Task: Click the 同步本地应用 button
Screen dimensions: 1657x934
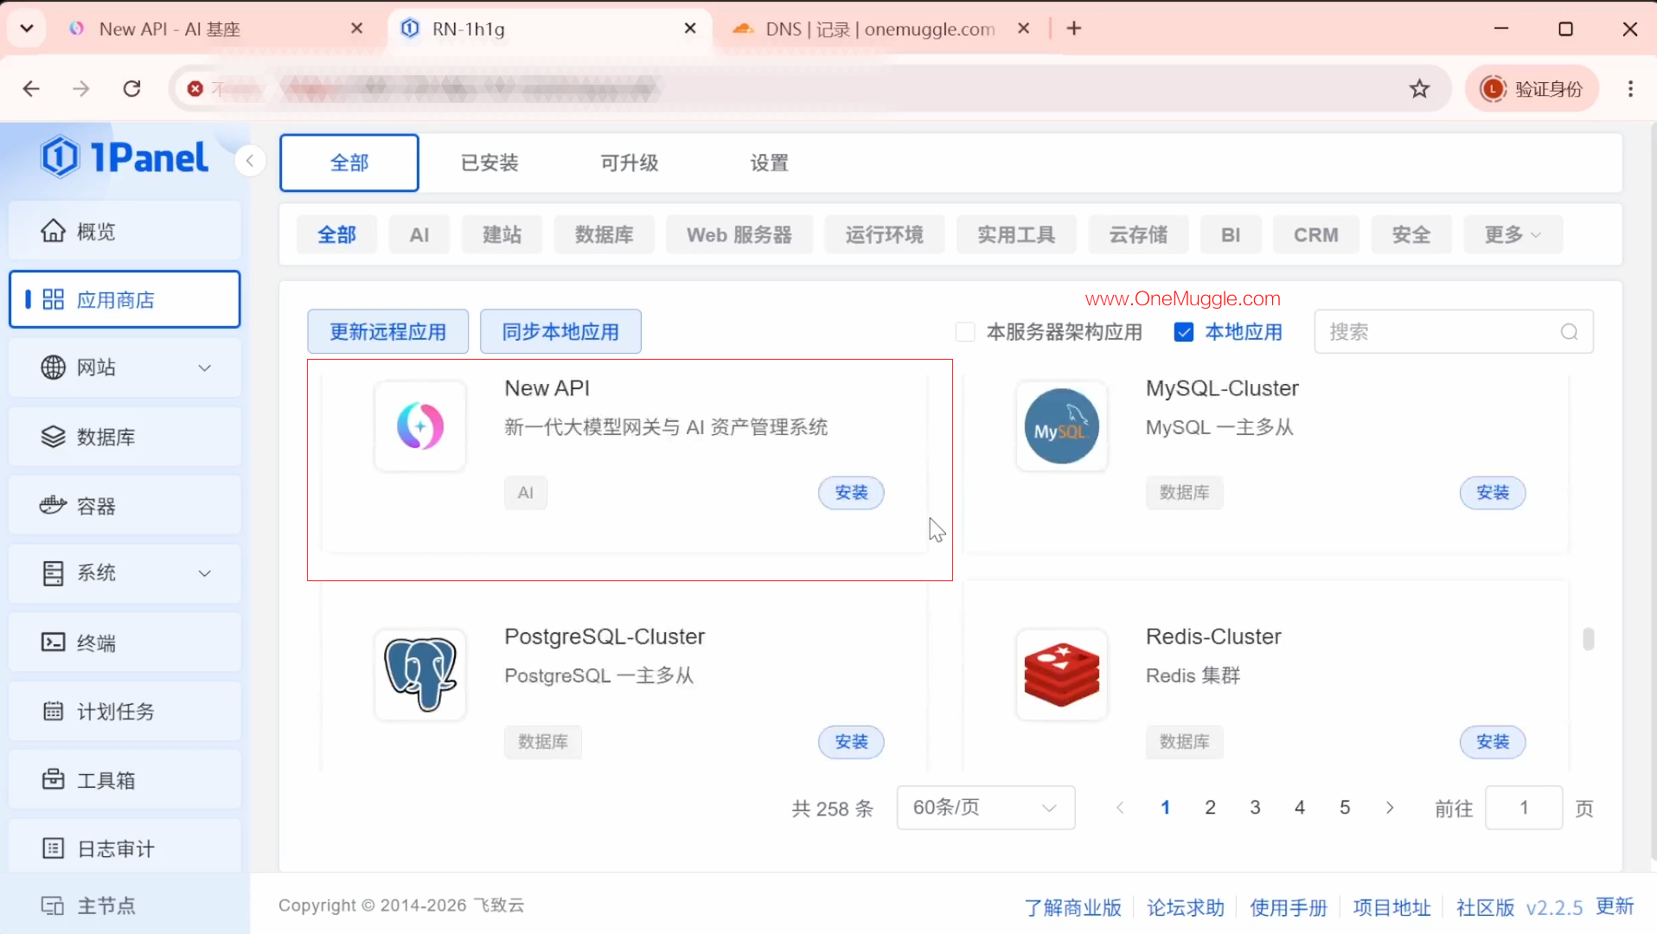Action: click(560, 331)
